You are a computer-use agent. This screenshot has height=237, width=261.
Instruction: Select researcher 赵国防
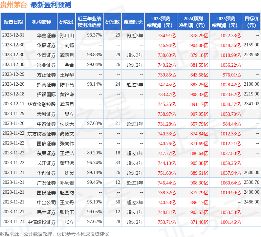67,193
